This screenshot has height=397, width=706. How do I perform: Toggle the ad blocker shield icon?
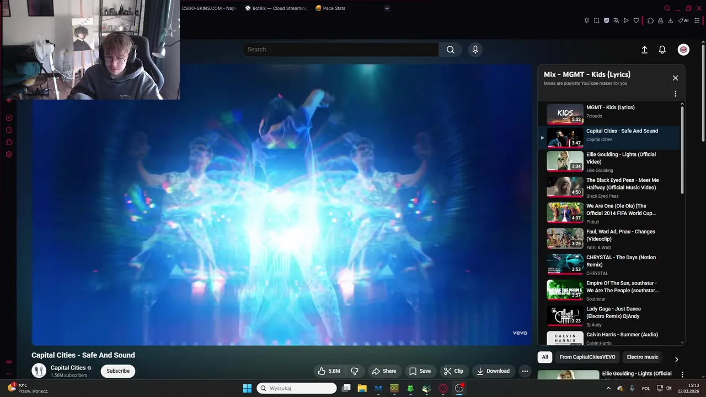tap(606, 20)
